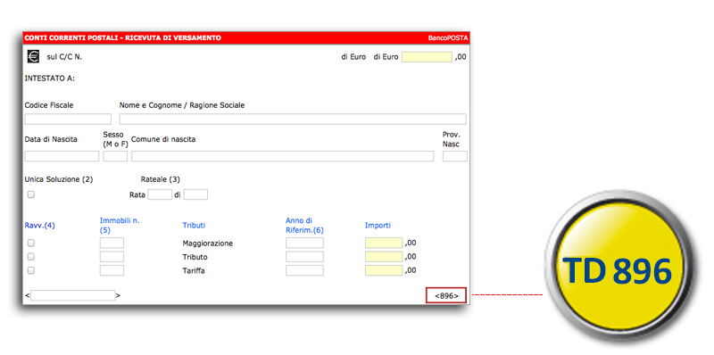Click the 'Importi' column header
Screen dimensions: 714x355
(378, 226)
